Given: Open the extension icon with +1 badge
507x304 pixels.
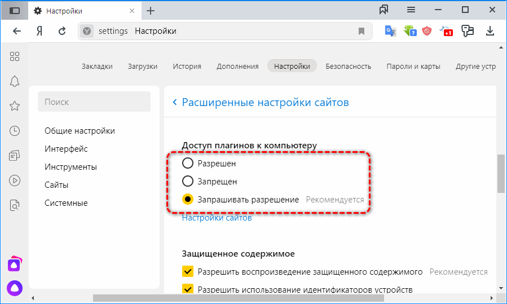Looking at the screenshot, I should pyautogui.click(x=446, y=31).
